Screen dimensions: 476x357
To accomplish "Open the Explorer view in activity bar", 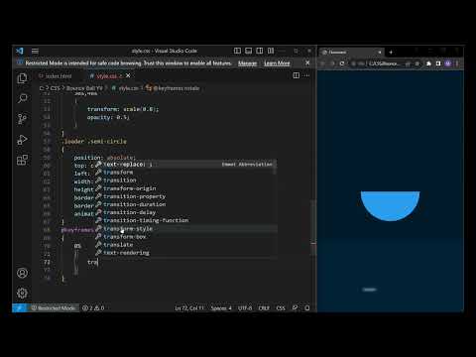I will (x=22, y=78).
